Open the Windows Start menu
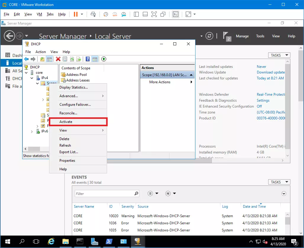Screen dimensions: 304x248 (x=8, y=241)
